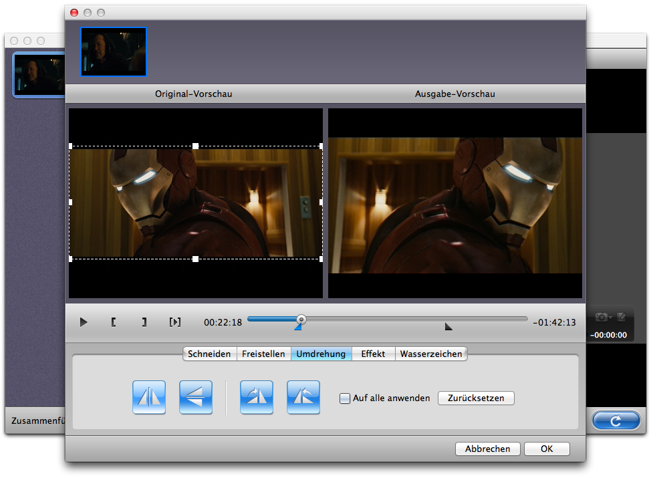Set clip start with left bracket icon
Image resolution: width=651 pixels, height=478 pixels.
point(114,322)
